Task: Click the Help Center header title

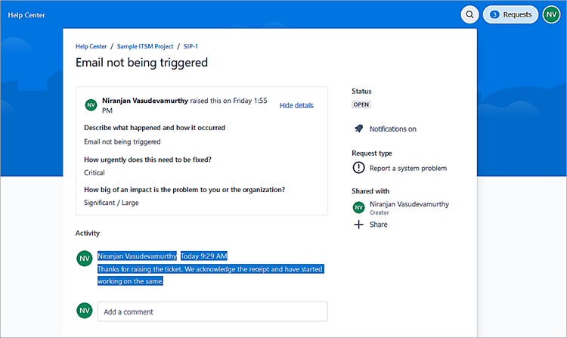Action: (x=26, y=14)
